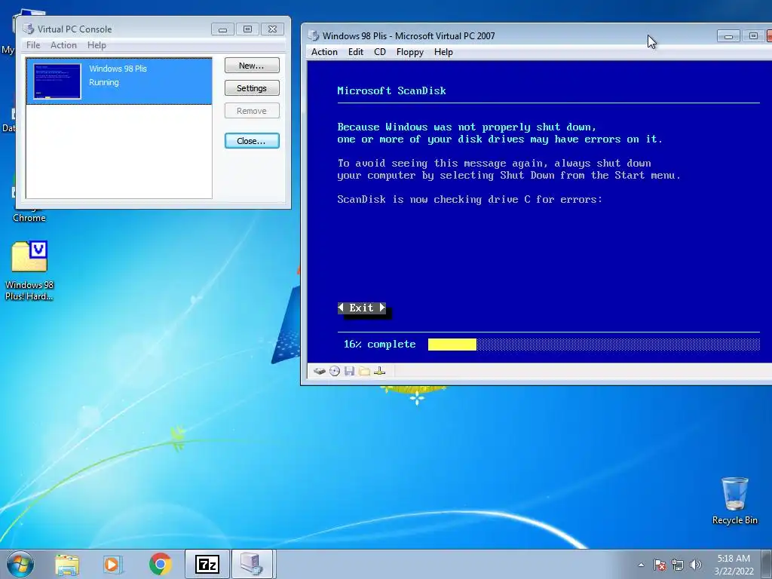Click the Running status text in the console list
Image resolution: width=772 pixels, height=579 pixels.
point(104,82)
